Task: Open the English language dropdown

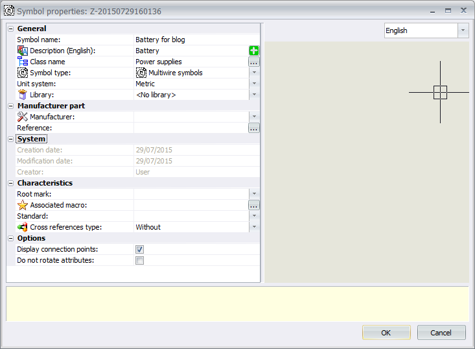Action: [x=463, y=30]
